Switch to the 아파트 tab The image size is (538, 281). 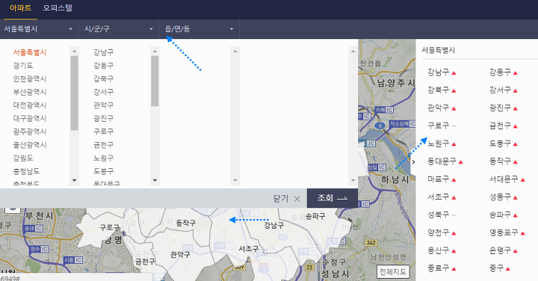pos(21,8)
